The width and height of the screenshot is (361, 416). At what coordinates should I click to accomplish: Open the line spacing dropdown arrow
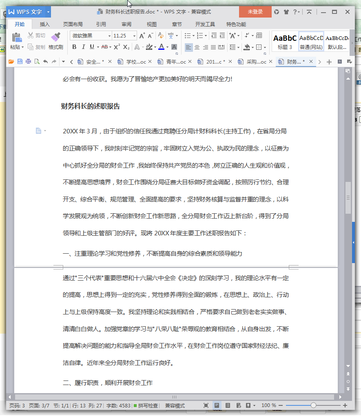point(238,47)
